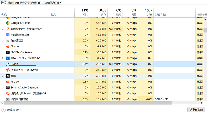Sort by the 内存 column header

[x=99, y=12]
